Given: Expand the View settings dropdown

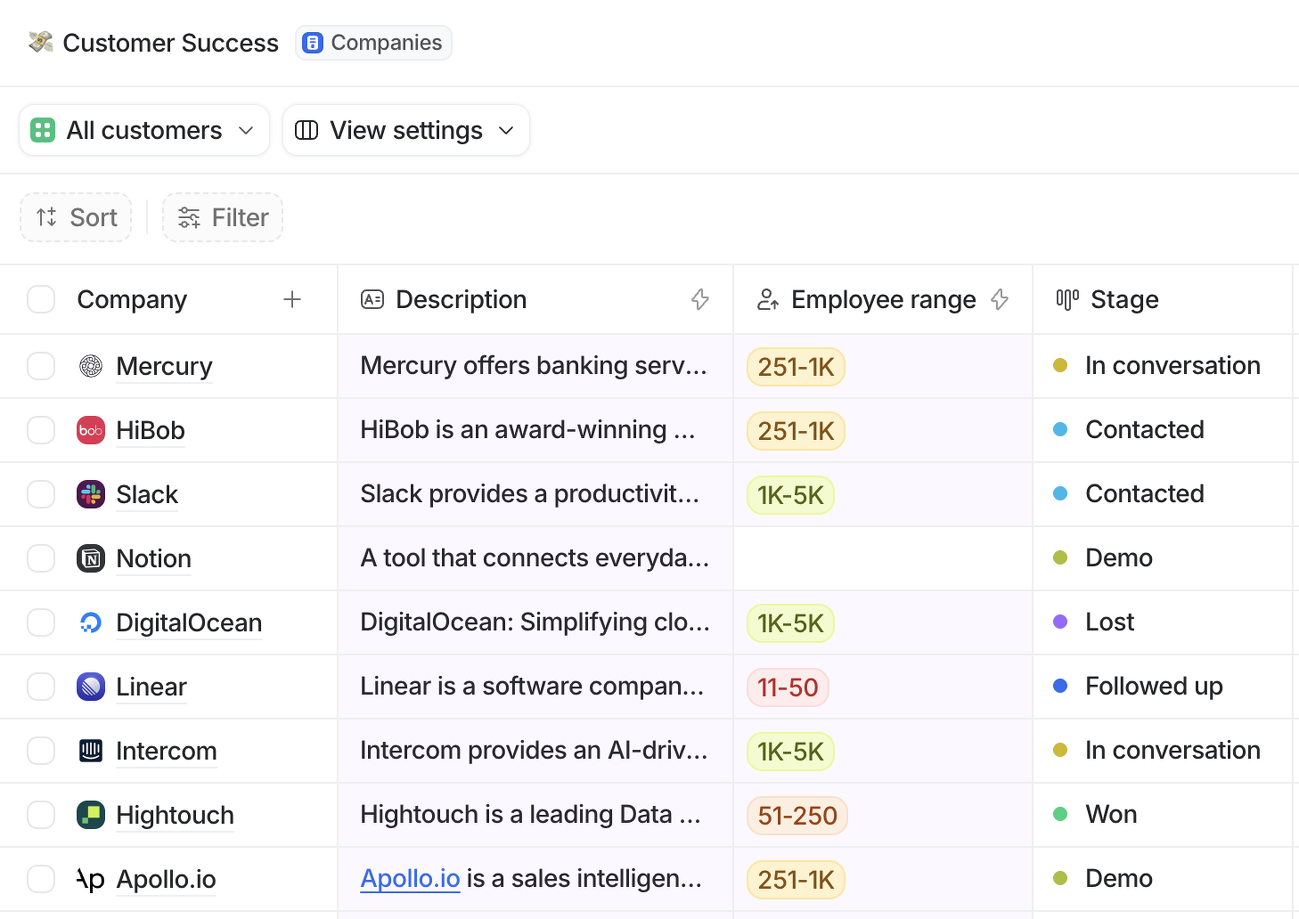Looking at the screenshot, I should 405,130.
